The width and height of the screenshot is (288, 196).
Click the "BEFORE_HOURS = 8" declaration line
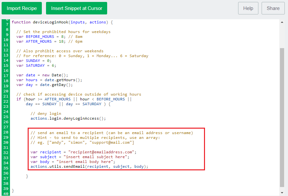coord(49,37)
